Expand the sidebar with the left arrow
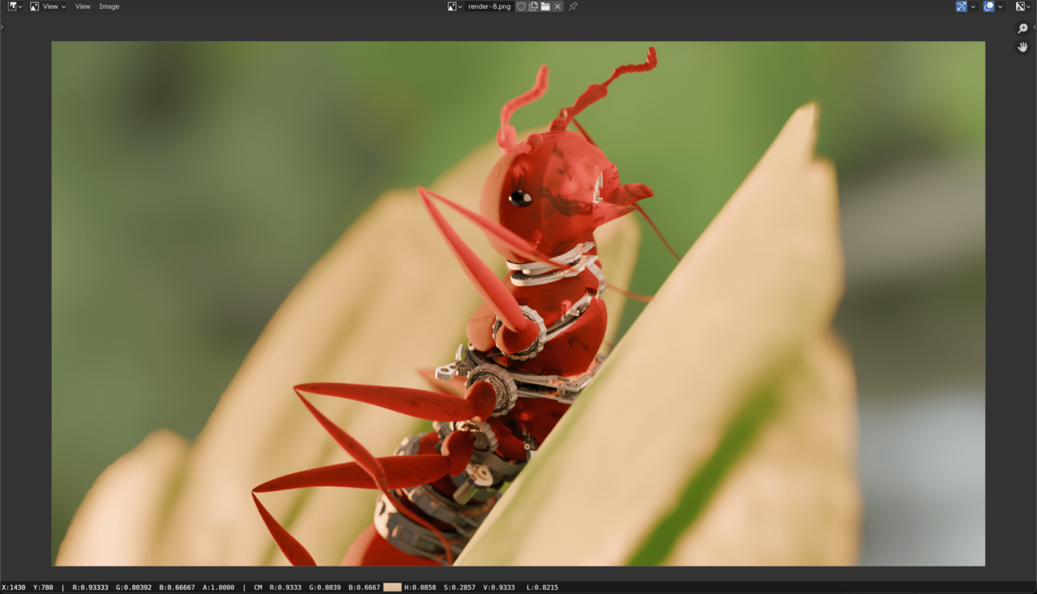The image size is (1037, 594). click(2, 25)
